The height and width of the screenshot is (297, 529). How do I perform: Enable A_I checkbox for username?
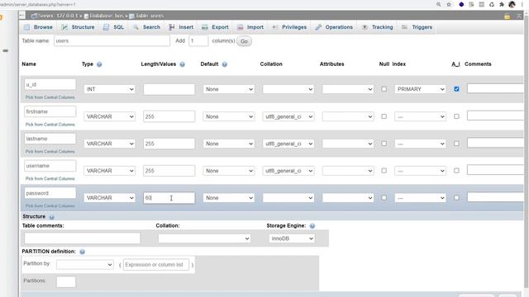[x=456, y=171]
